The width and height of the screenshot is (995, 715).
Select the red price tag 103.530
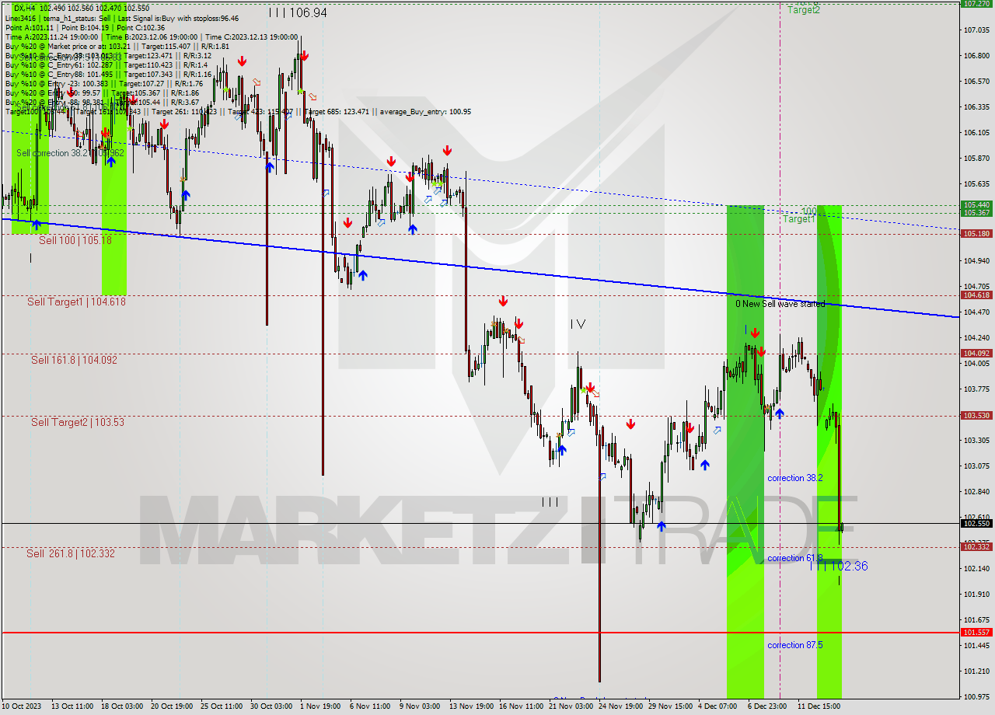pos(976,416)
